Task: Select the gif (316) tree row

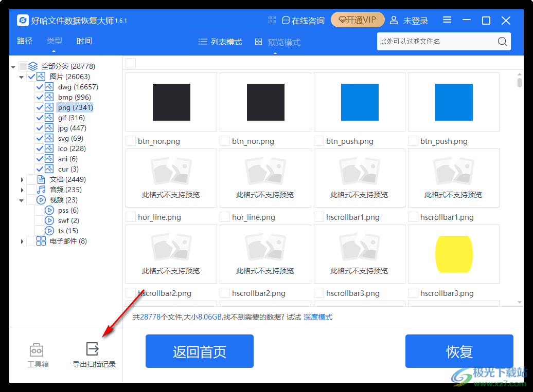Action: 72,118
